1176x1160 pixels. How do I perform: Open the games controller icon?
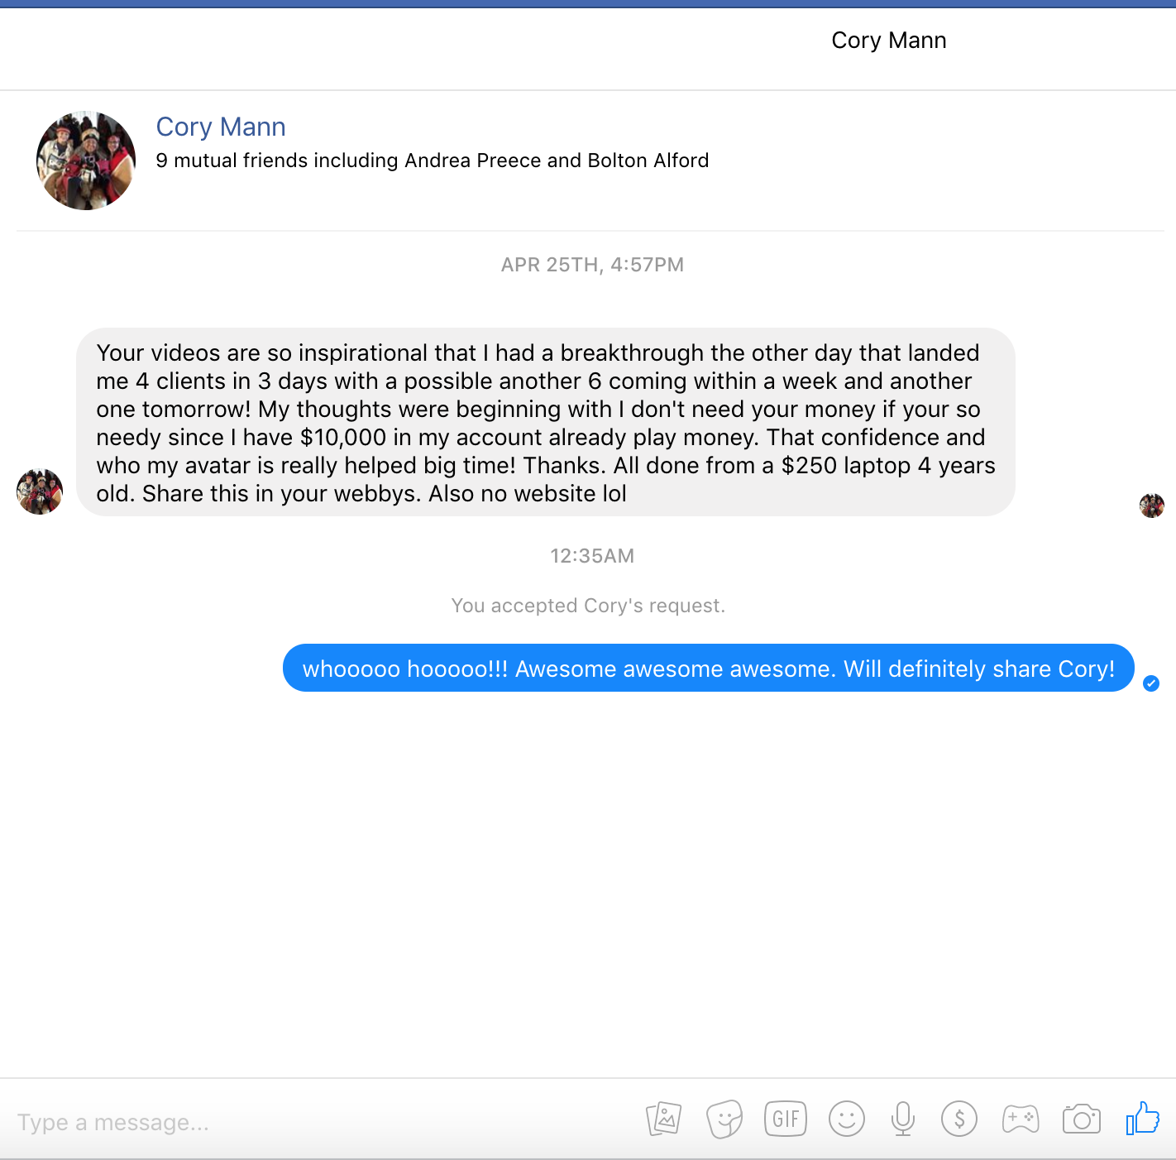(x=1021, y=1119)
